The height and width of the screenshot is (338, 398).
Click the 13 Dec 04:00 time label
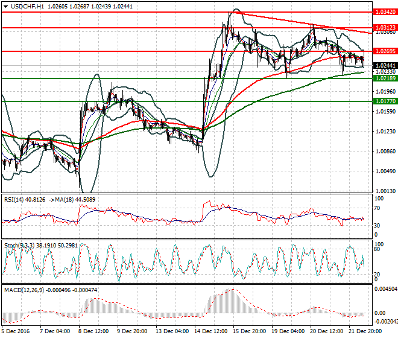pos(172,331)
